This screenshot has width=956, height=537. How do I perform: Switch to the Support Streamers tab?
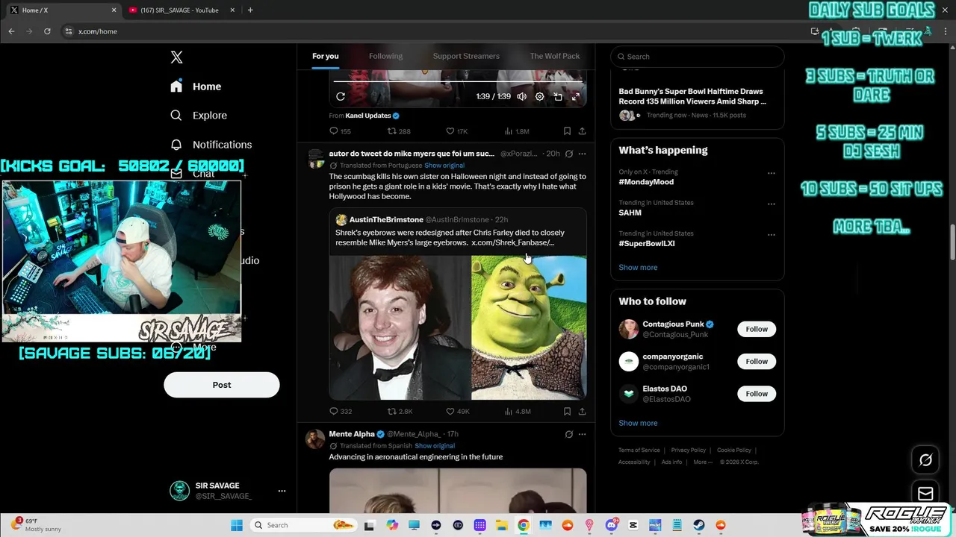pyautogui.click(x=466, y=56)
